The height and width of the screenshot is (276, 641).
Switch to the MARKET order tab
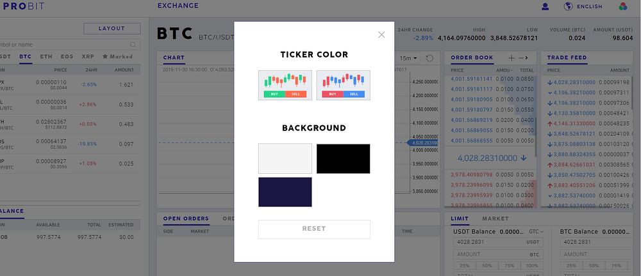[495, 219]
